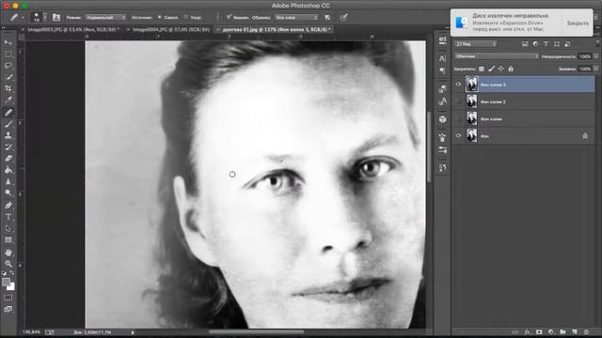Select the Healing Brush tool
Viewport: 602px width, 338px height.
8,113
